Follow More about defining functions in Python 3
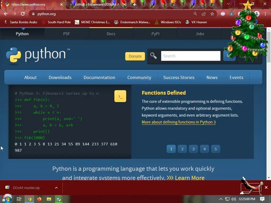This screenshot has height=203, width=271. (x=179, y=122)
